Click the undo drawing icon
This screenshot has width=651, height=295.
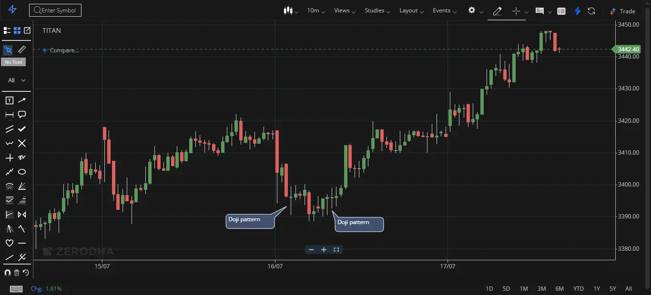pyautogui.click(x=26, y=273)
